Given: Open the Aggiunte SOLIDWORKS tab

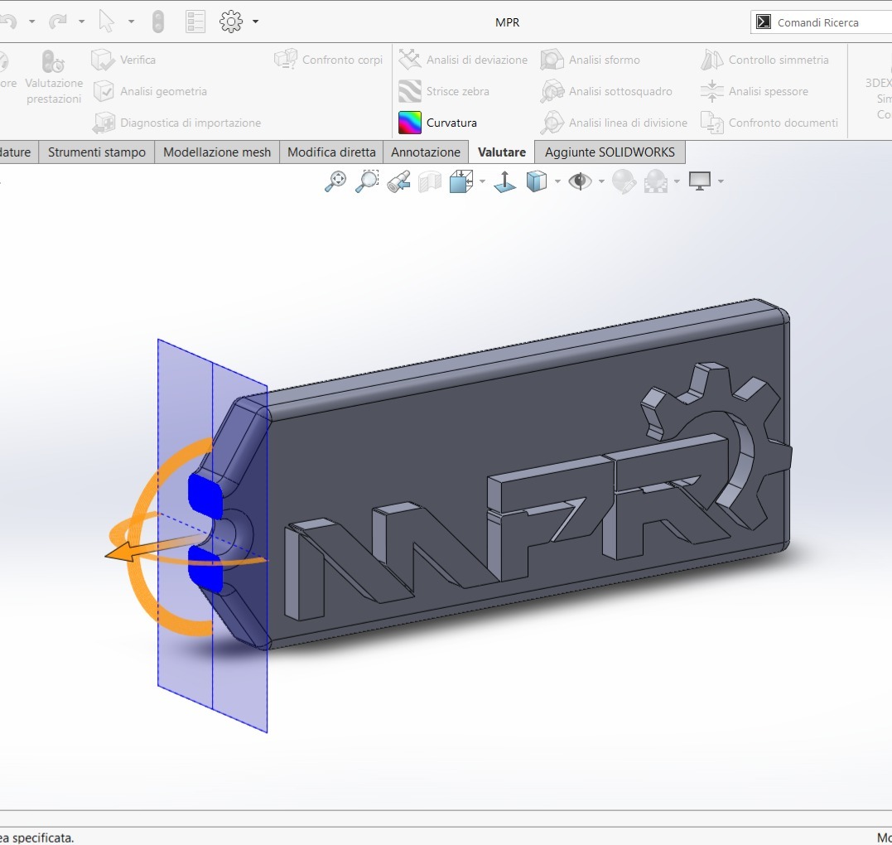Looking at the screenshot, I should (610, 152).
